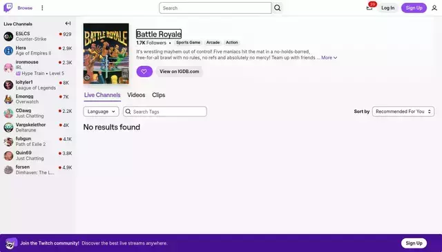The height and width of the screenshot is (252, 442).
Task: Click the top Sign Up button
Action: pos(414,8)
